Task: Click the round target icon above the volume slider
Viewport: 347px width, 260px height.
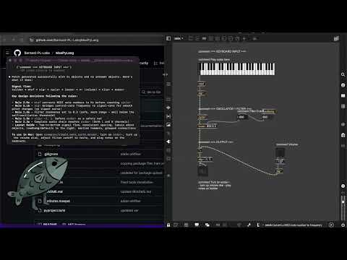Action: tap(343, 186)
